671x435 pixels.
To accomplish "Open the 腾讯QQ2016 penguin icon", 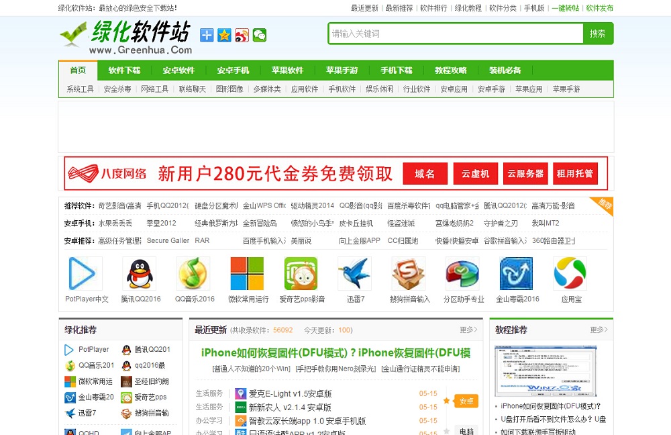I will 140,274.
